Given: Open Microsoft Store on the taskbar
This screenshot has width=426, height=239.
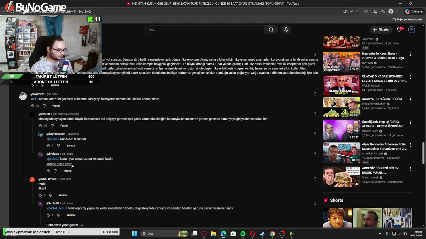Looking at the screenshot, I should point(233,234).
